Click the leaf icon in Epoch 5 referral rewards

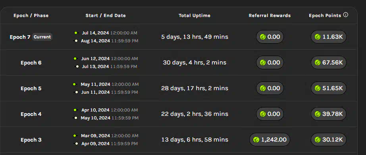[x=263, y=88]
